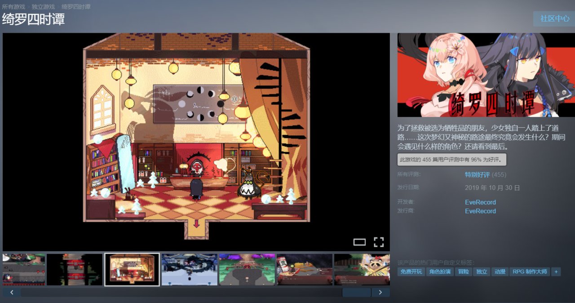
Task: Click the plus button to add tags
Action: pos(556,272)
